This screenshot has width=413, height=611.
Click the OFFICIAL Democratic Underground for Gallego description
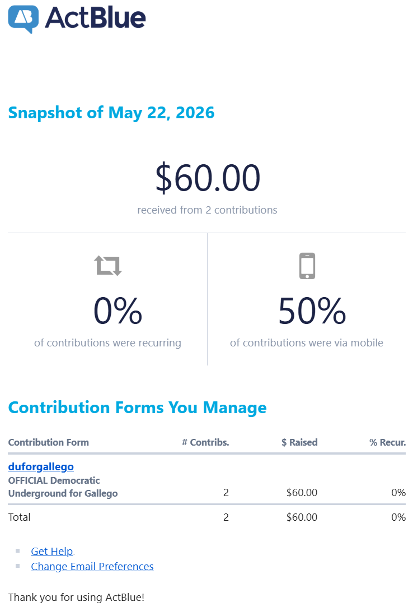63,487
